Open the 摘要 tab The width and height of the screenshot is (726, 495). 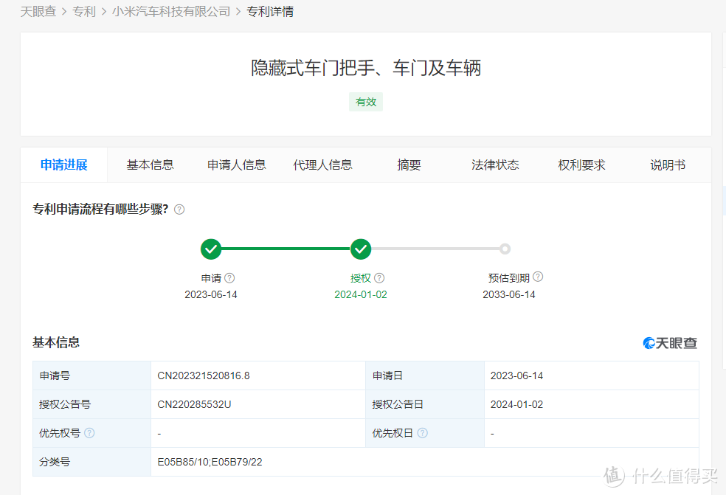[x=409, y=165]
